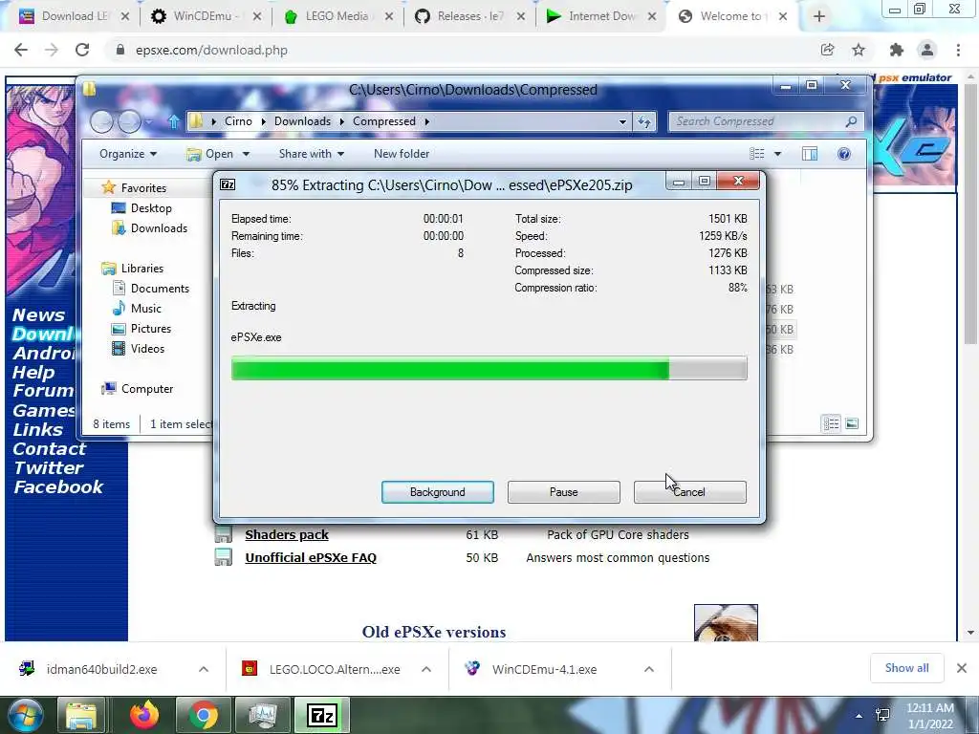The image size is (979, 734).
Task: Expand the view options dropdown arrow
Action: (x=778, y=154)
